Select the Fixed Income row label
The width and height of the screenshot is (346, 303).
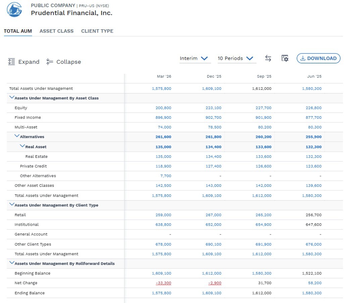point(28,118)
